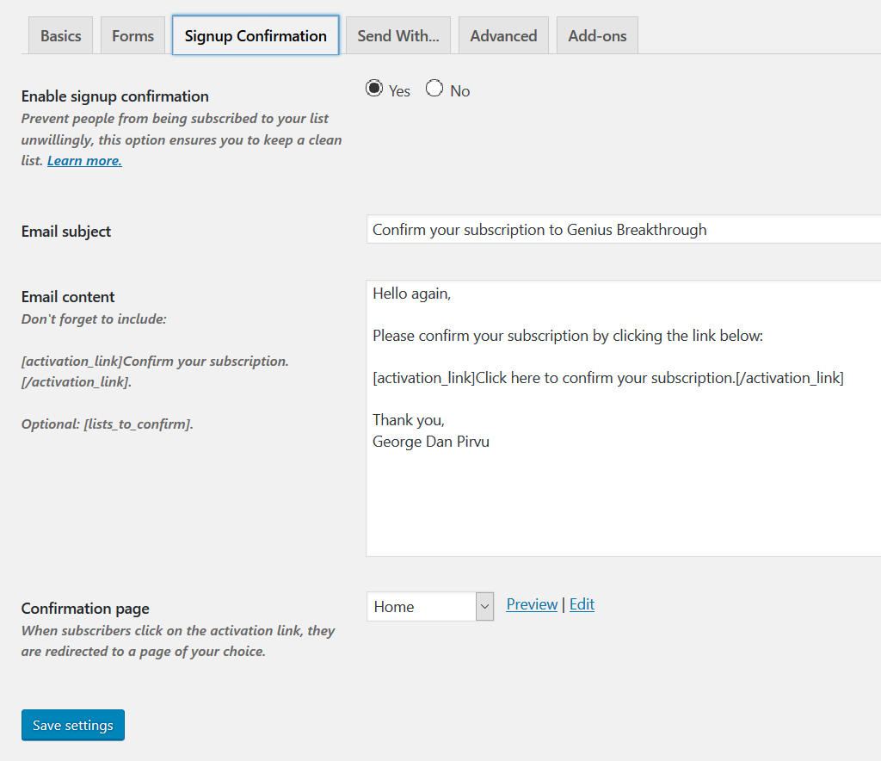Place cursor on the 'Hello again,' line
The width and height of the screenshot is (881, 761).
coord(411,294)
